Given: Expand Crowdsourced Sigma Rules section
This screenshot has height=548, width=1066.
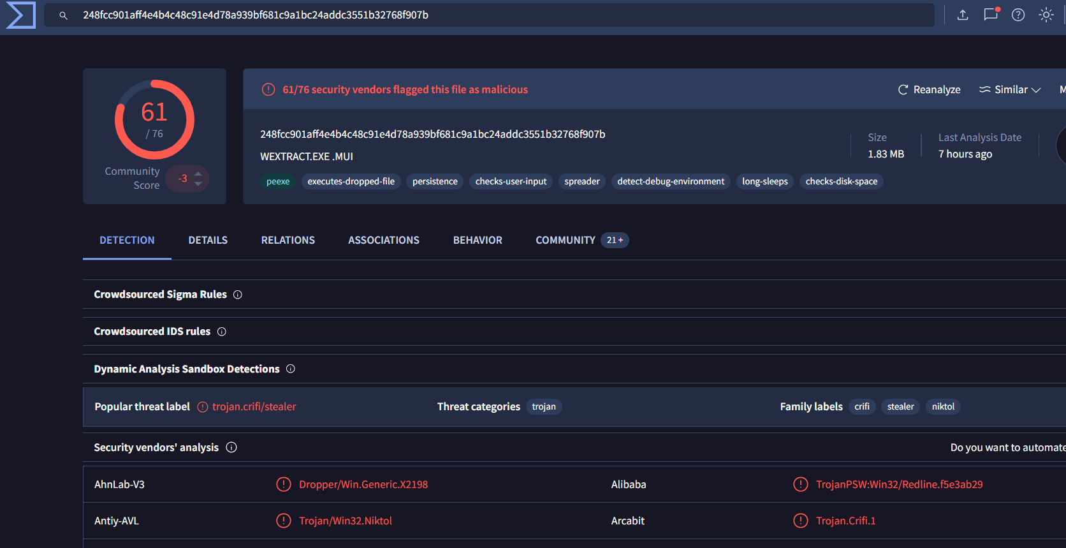Looking at the screenshot, I should [x=574, y=294].
